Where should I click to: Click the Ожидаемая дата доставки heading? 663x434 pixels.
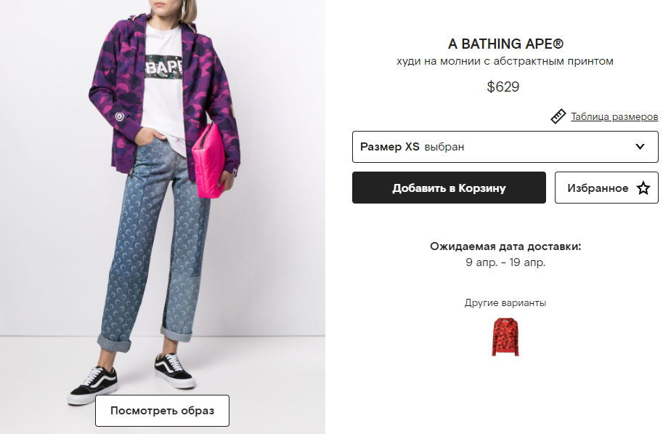pyautogui.click(x=505, y=246)
